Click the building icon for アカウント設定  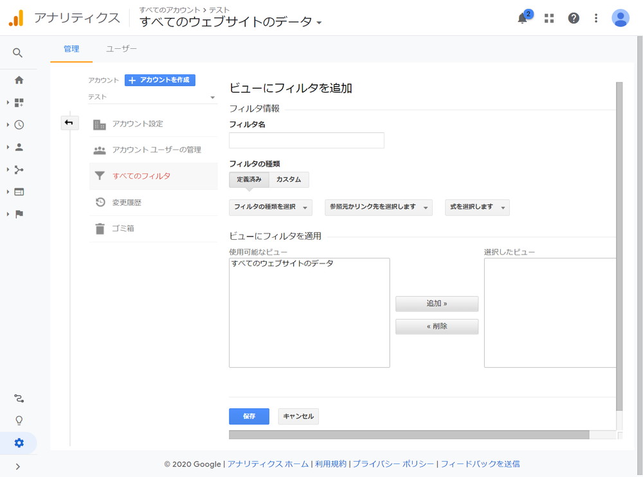click(x=99, y=124)
